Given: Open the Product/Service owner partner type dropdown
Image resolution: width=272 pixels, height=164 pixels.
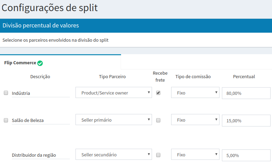Looking at the screenshot, I should (x=113, y=93).
